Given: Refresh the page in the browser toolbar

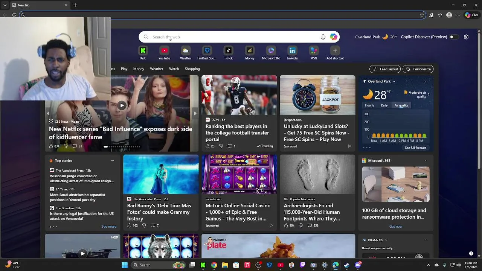Looking at the screenshot, I should click(x=14, y=15).
